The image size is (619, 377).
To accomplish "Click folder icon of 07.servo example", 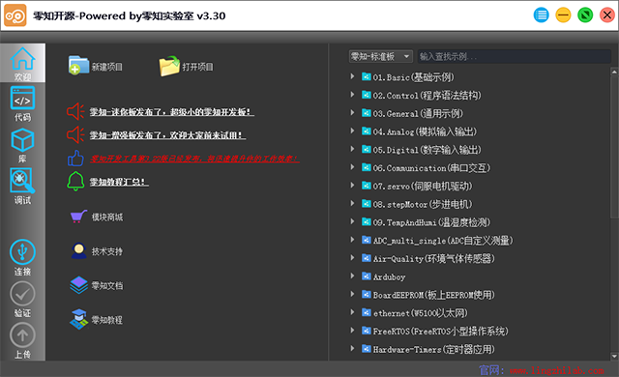I will click(x=367, y=186).
